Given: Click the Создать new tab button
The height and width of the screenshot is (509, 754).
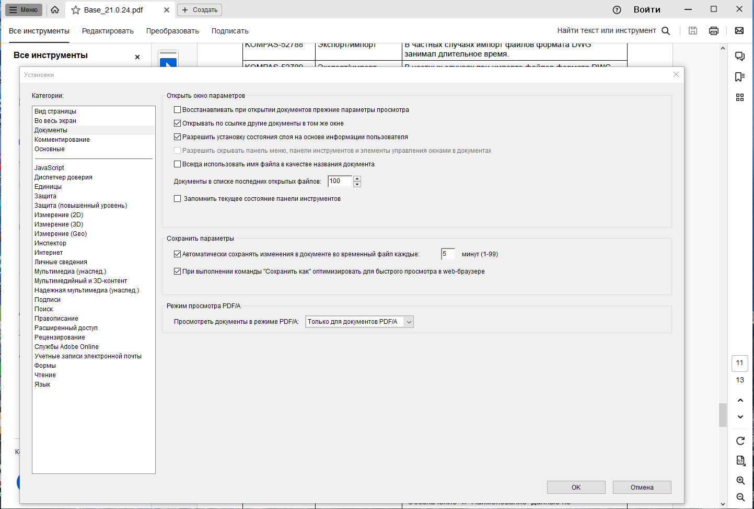Looking at the screenshot, I should point(200,10).
